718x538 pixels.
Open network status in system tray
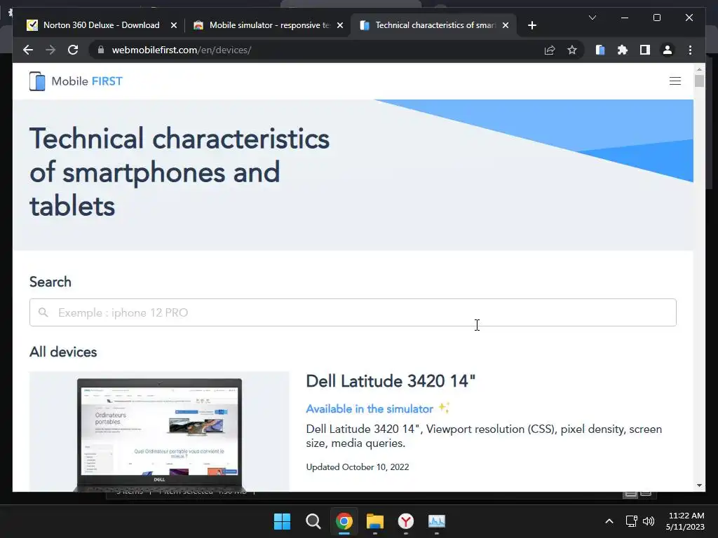point(632,521)
